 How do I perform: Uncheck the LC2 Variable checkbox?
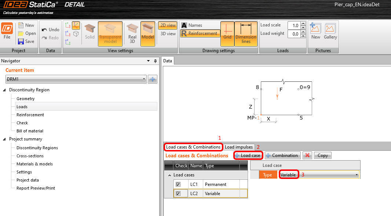(x=178, y=193)
